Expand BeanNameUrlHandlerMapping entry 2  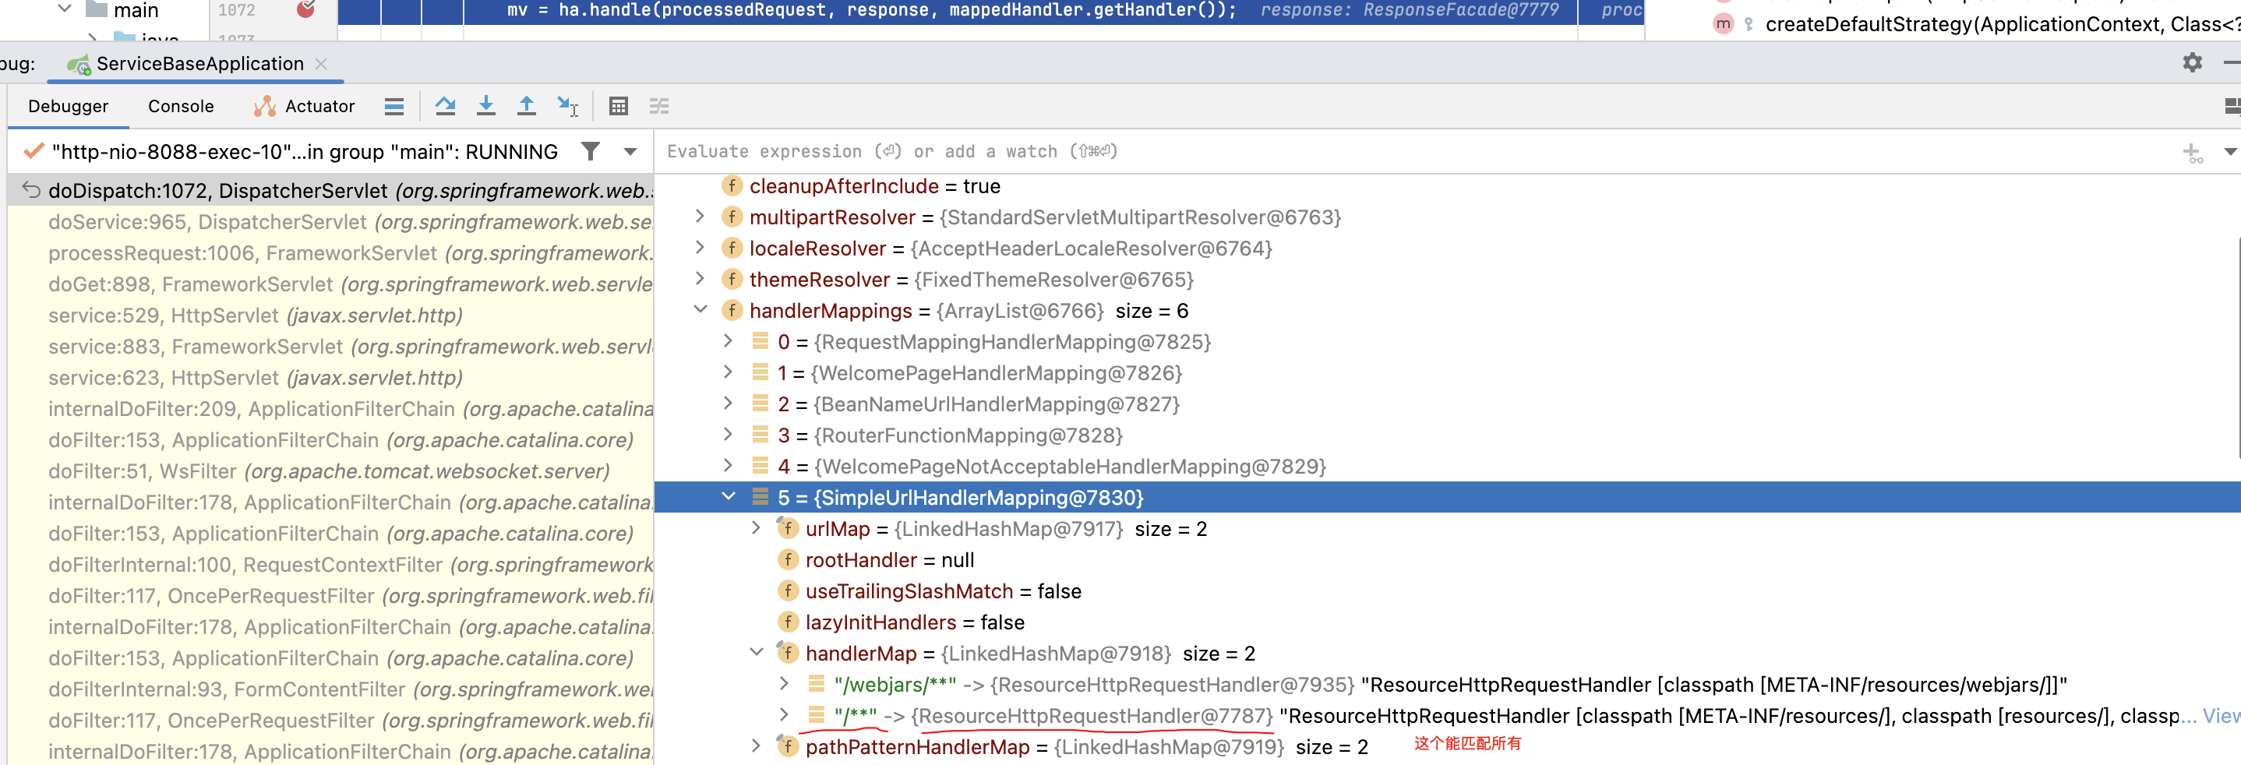728,404
